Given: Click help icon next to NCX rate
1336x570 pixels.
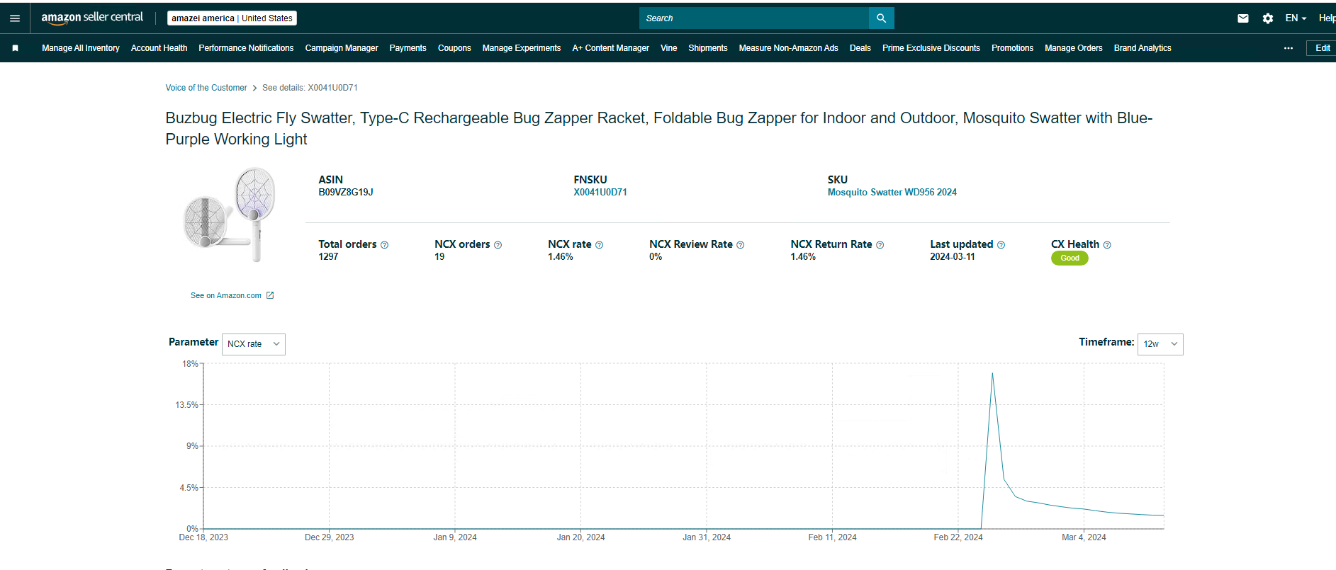Looking at the screenshot, I should (600, 245).
